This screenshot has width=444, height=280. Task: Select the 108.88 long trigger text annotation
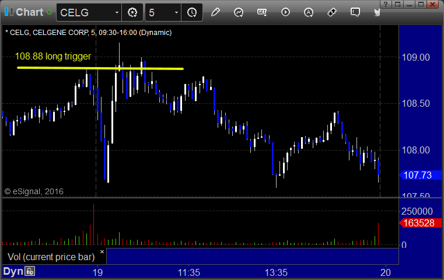(x=53, y=57)
